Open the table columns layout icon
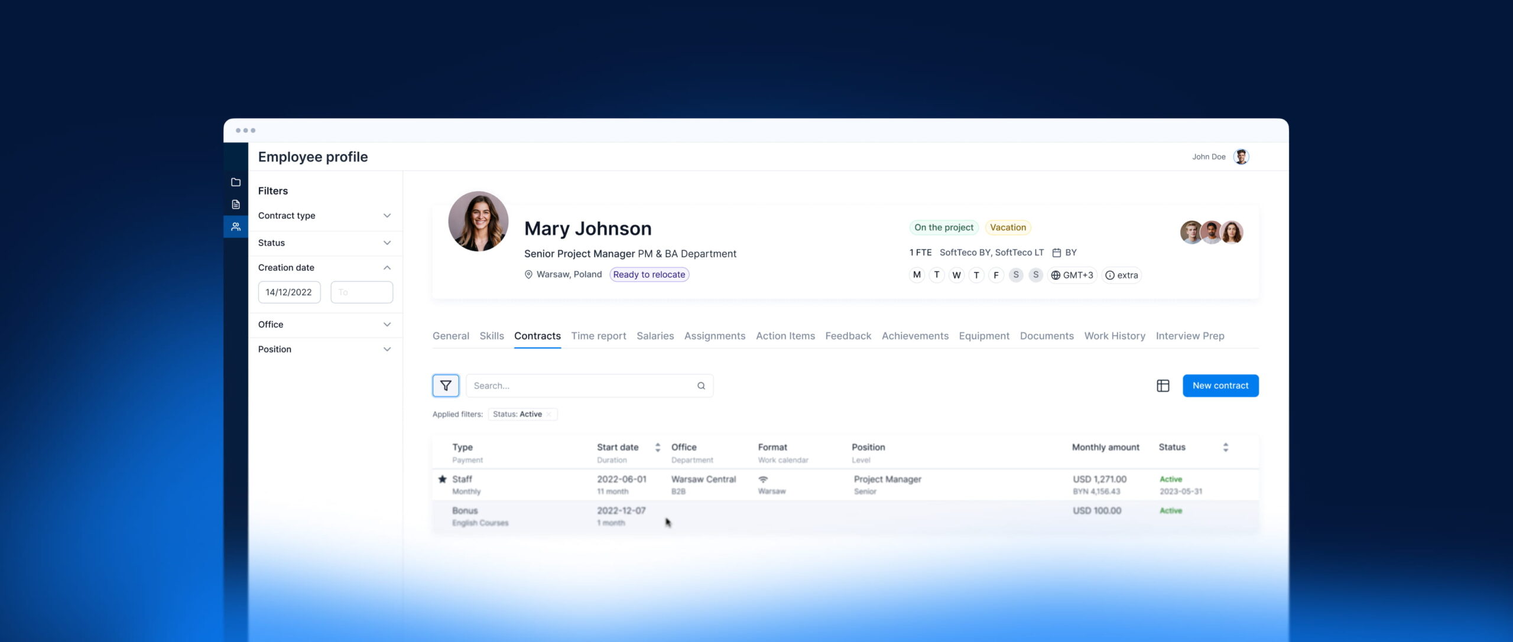This screenshot has height=642, width=1513. (x=1163, y=386)
